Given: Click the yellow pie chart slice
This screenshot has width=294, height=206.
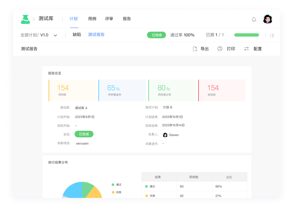Looking at the screenshot, I should (95, 193).
